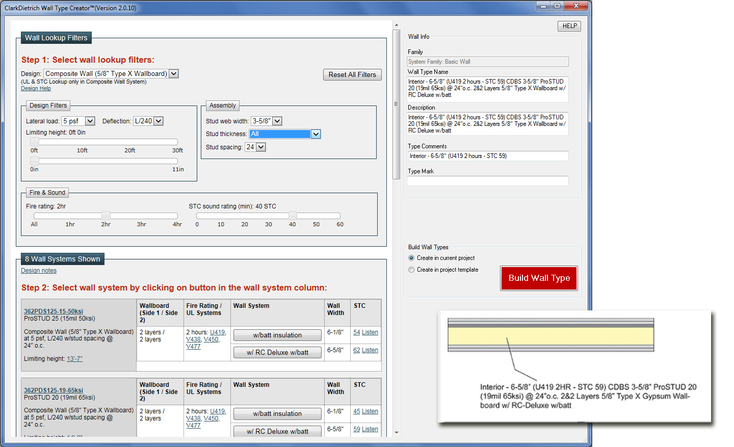Open V477 link in the ProSTUD 25 row

click(x=194, y=347)
